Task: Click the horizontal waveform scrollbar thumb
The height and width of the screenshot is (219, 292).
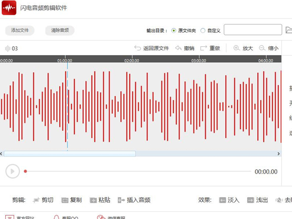Action: coord(70,154)
